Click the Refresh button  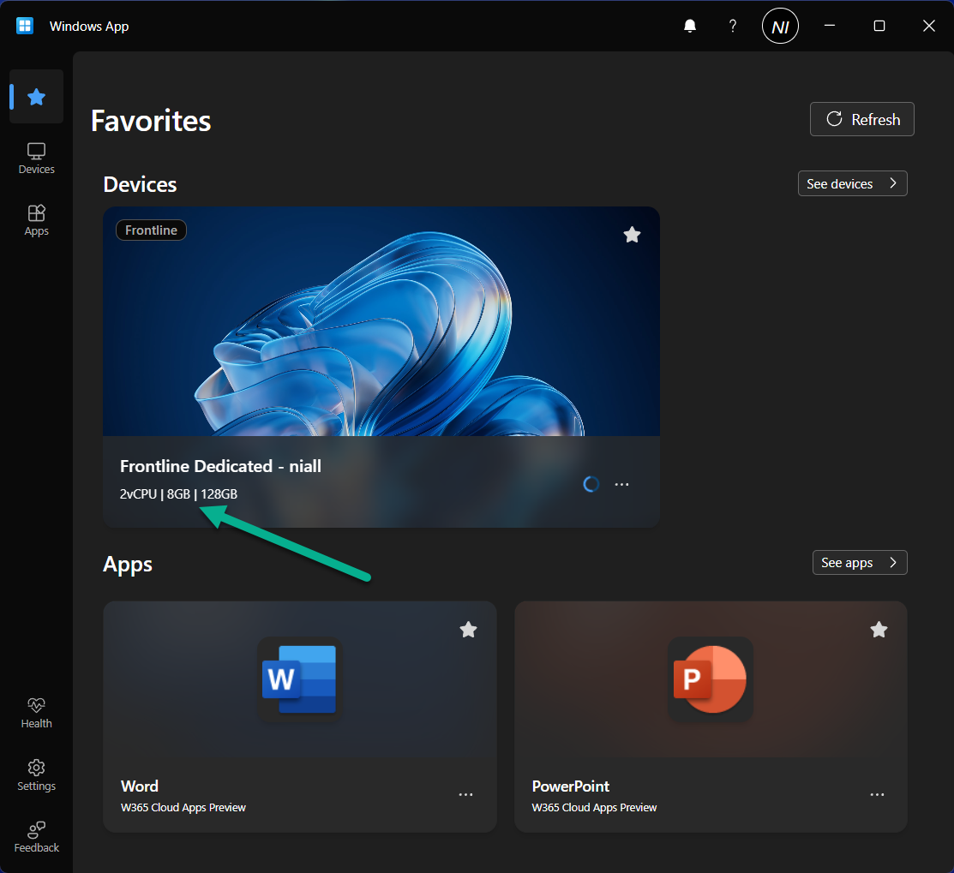[x=861, y=119]
